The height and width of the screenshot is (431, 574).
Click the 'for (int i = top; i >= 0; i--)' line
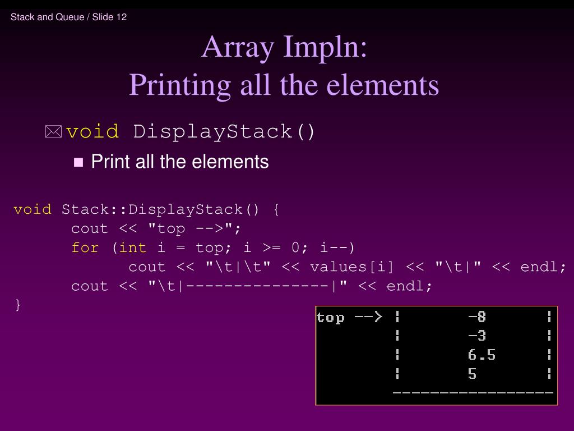point(213,247)
